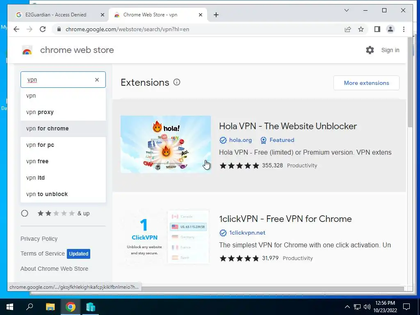The image size is (420, 315).
Task: Click the page vertical scrollbar
Action: tap(410, 83)
